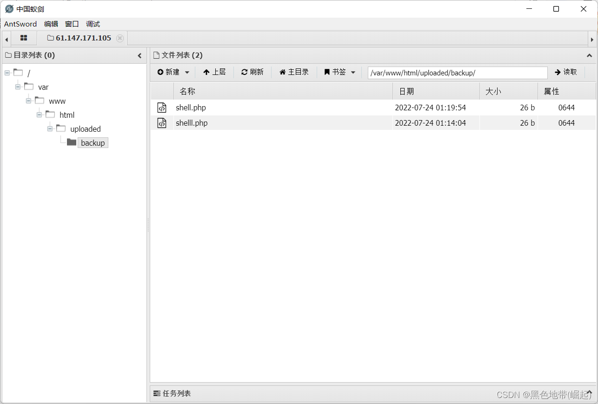Sort by 名称 column header
This screenshot has width=598, height=404.
point(283,91)
